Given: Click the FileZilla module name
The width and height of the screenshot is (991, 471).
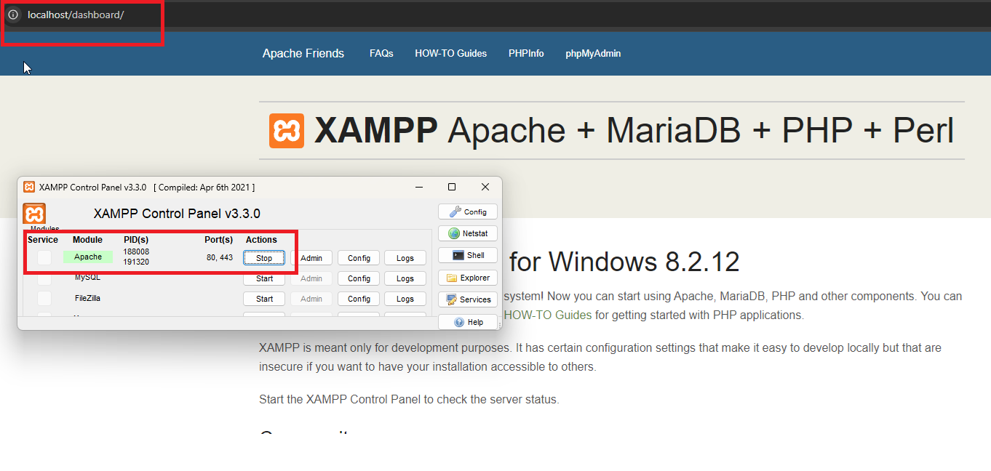Looking at the screenshot, I should [x=88, y=298].
